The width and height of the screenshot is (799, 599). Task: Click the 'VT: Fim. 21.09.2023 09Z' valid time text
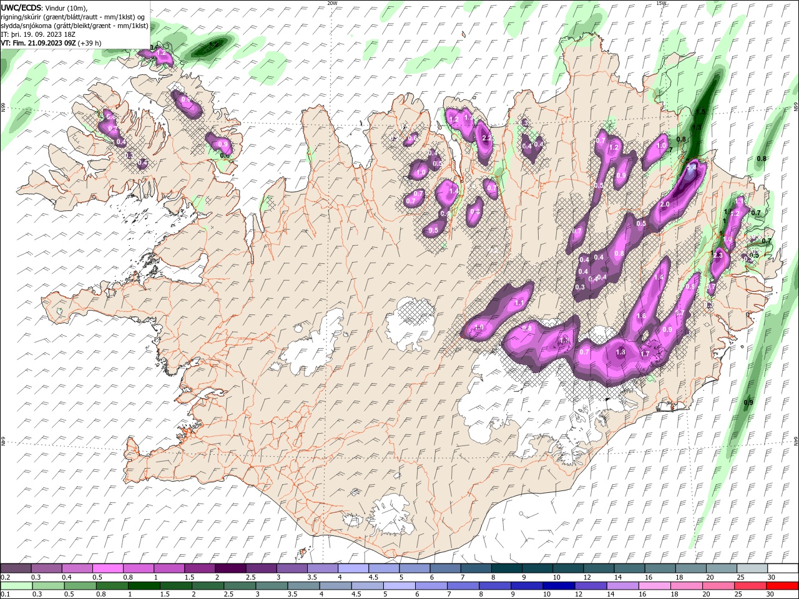click(x=39, y=43)
